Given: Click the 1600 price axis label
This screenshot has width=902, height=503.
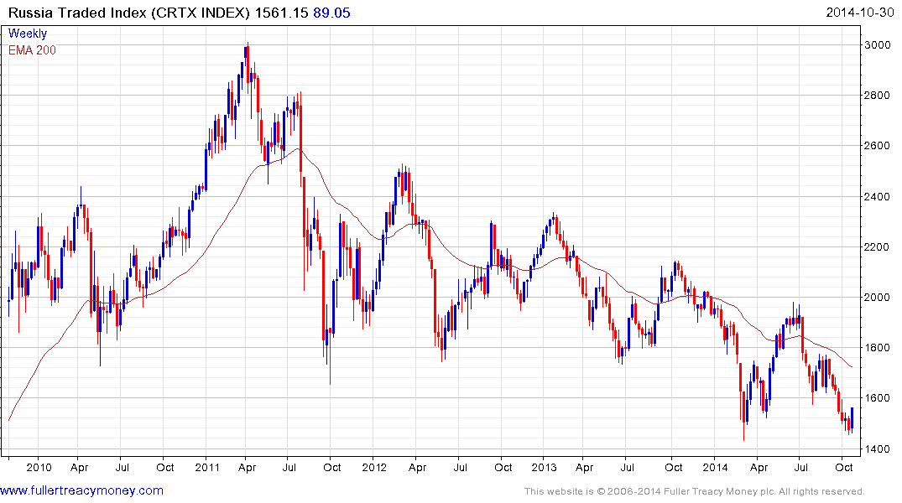Looking at the screenshot, I should tap(877, 398).
